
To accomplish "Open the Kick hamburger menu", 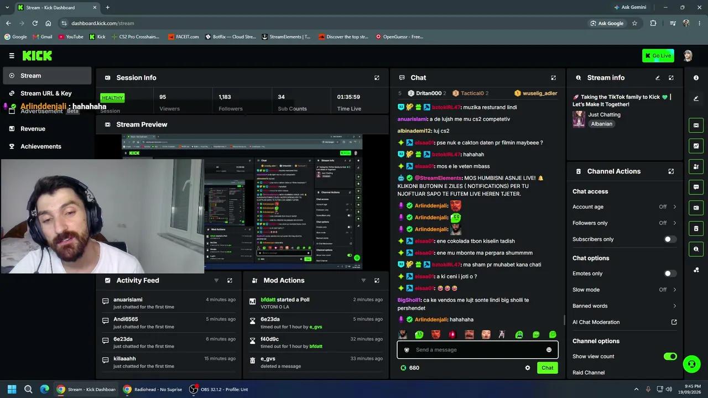I will pyautogui.click(x=12, y=56).
